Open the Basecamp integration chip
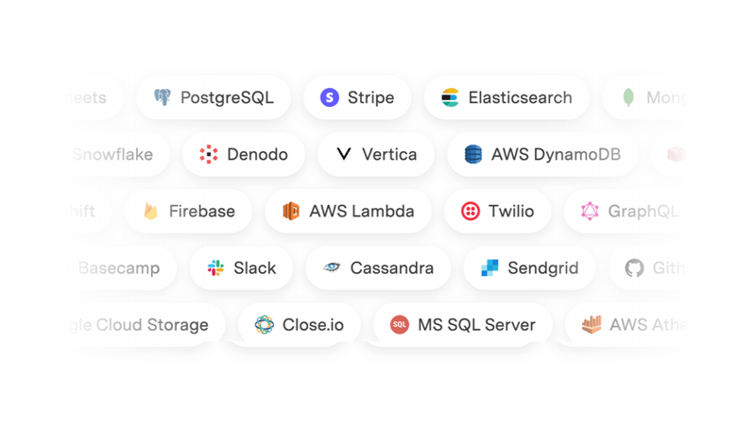Viewport: 756px width, 430px height. click(120, 267)
